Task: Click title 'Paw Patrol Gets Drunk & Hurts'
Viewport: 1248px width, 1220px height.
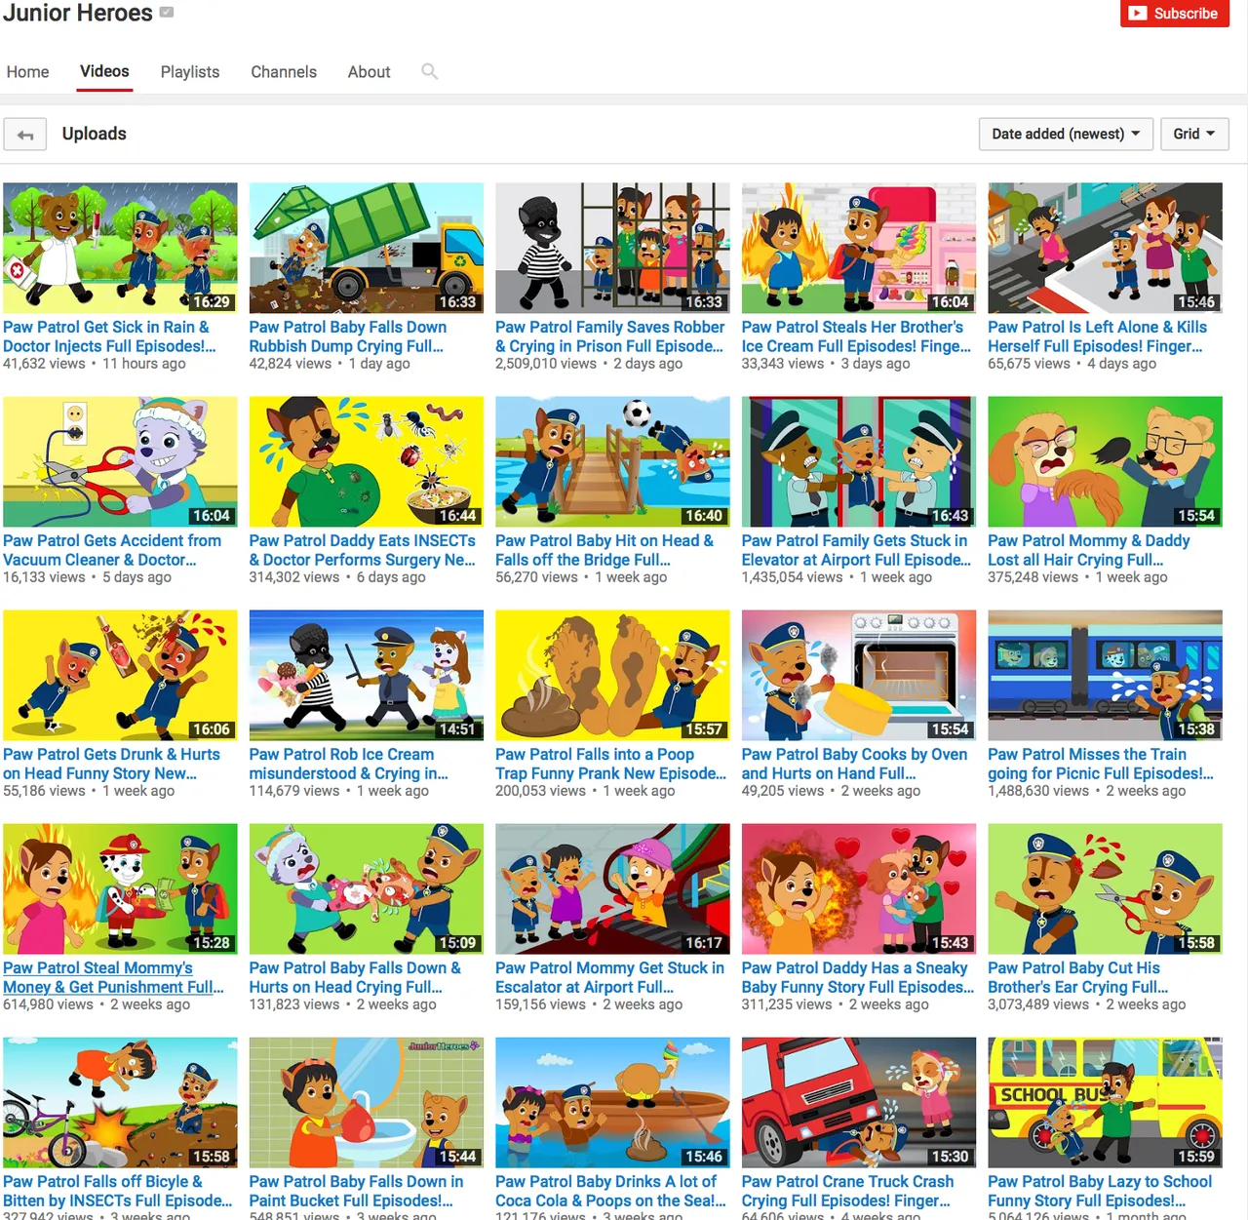Action: click(111, 764)
